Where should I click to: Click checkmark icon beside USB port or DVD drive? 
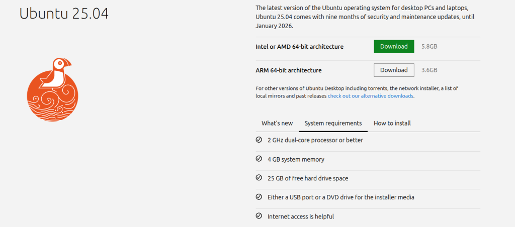point(259,197)
